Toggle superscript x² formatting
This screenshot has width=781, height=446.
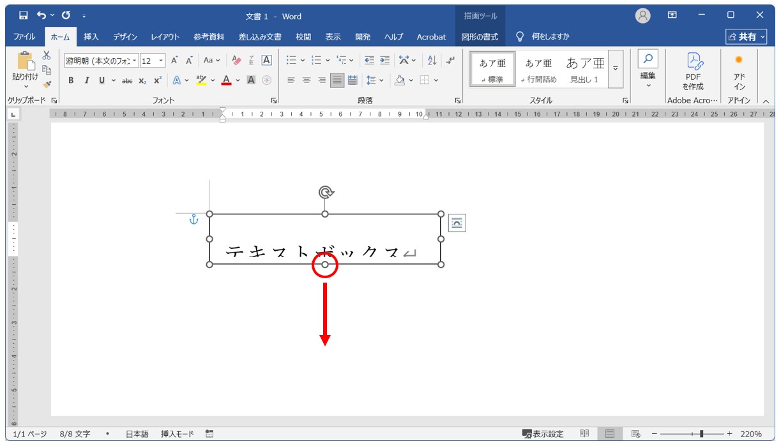[x=158, y=80]
